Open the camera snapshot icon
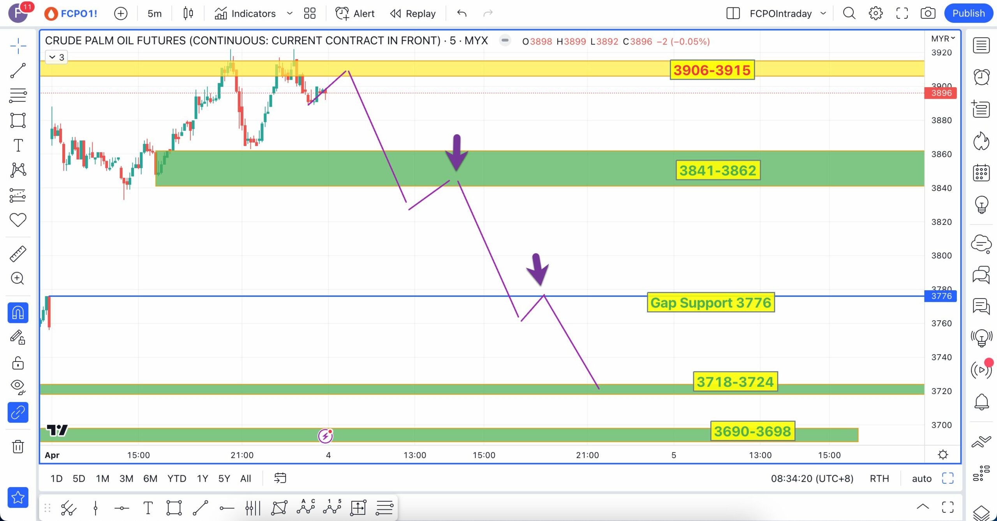The height and width of the screenshot is (521, 997). (928, 14)
